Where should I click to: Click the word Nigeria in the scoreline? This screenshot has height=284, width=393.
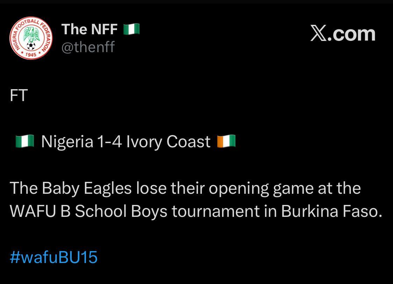[67, 142]
